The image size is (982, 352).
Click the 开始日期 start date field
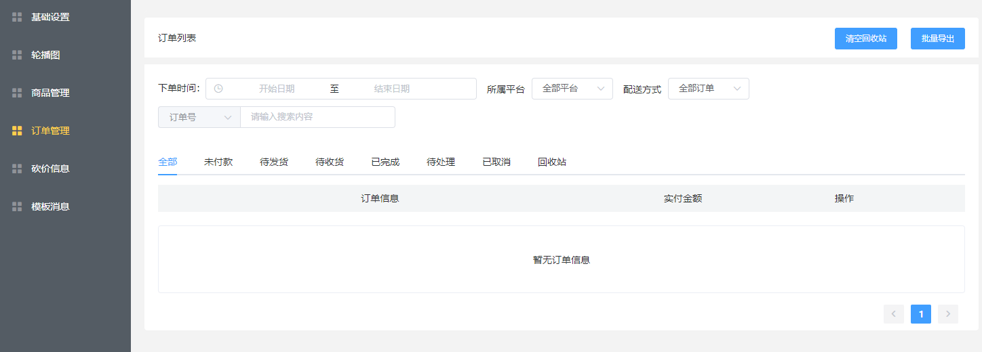[277, 89]
